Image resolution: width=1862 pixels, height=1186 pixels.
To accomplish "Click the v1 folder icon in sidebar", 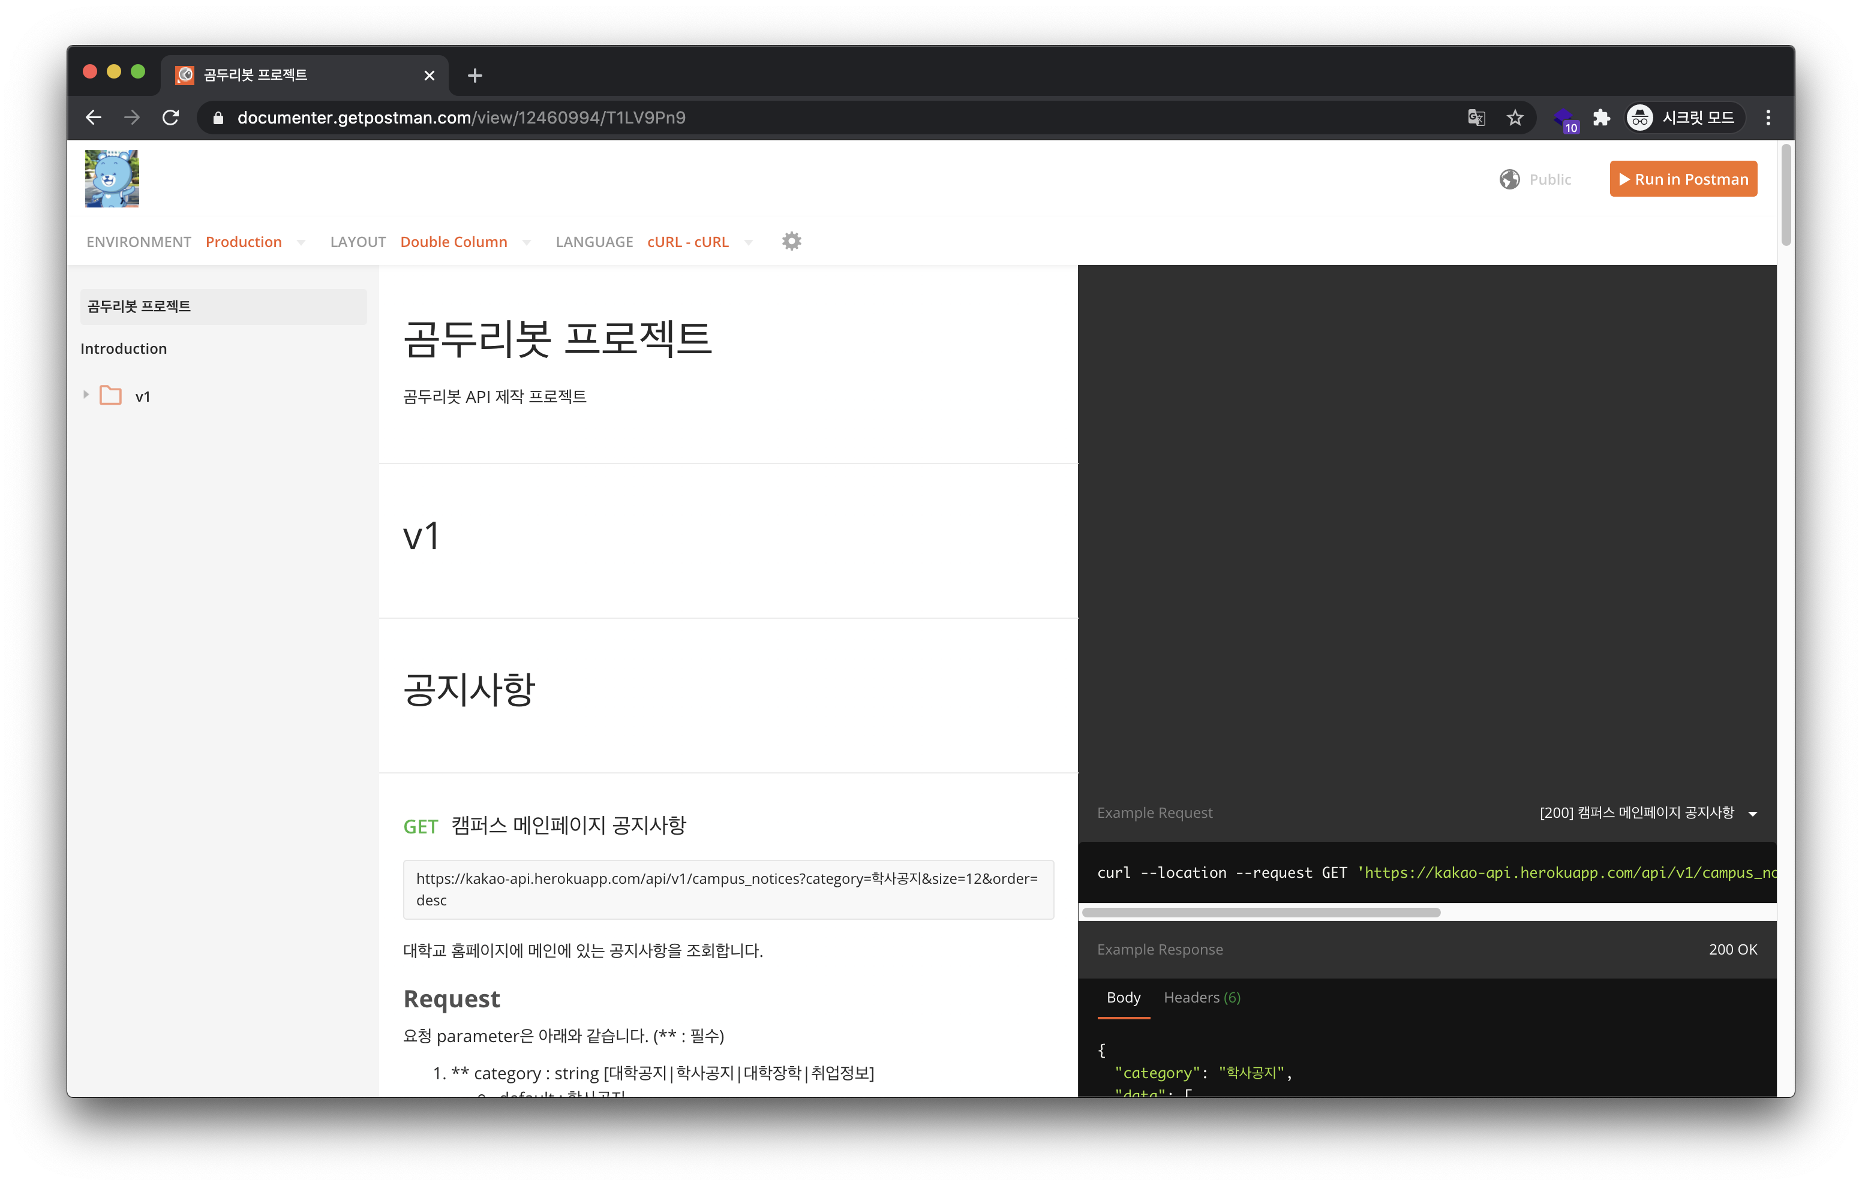I will tap(110, 396).
